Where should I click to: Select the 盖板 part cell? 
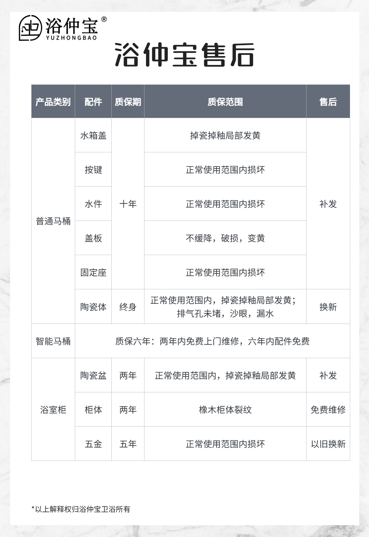93,238
